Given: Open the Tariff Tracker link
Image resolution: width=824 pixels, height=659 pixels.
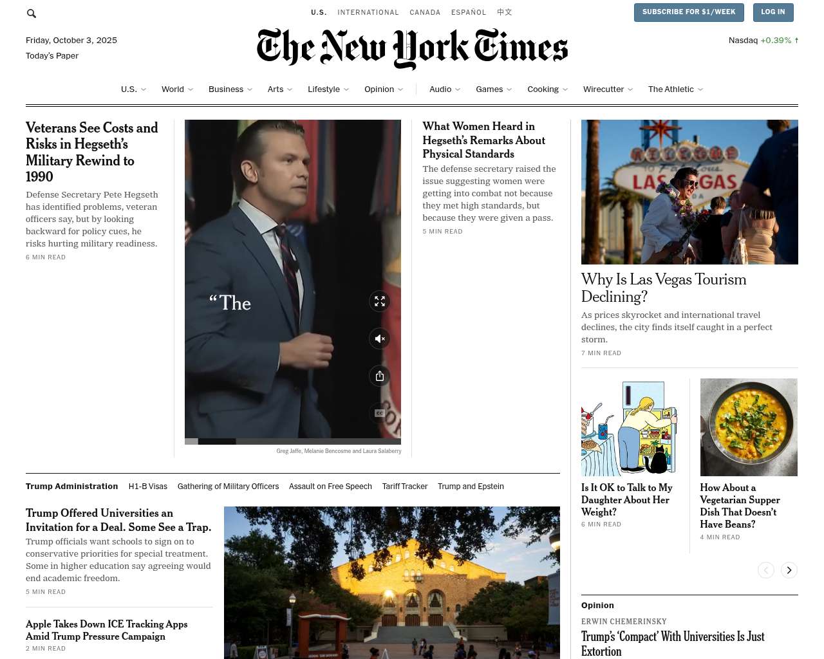Looking at the screenshot, I should pyautogui.click(x=405, y=487).
